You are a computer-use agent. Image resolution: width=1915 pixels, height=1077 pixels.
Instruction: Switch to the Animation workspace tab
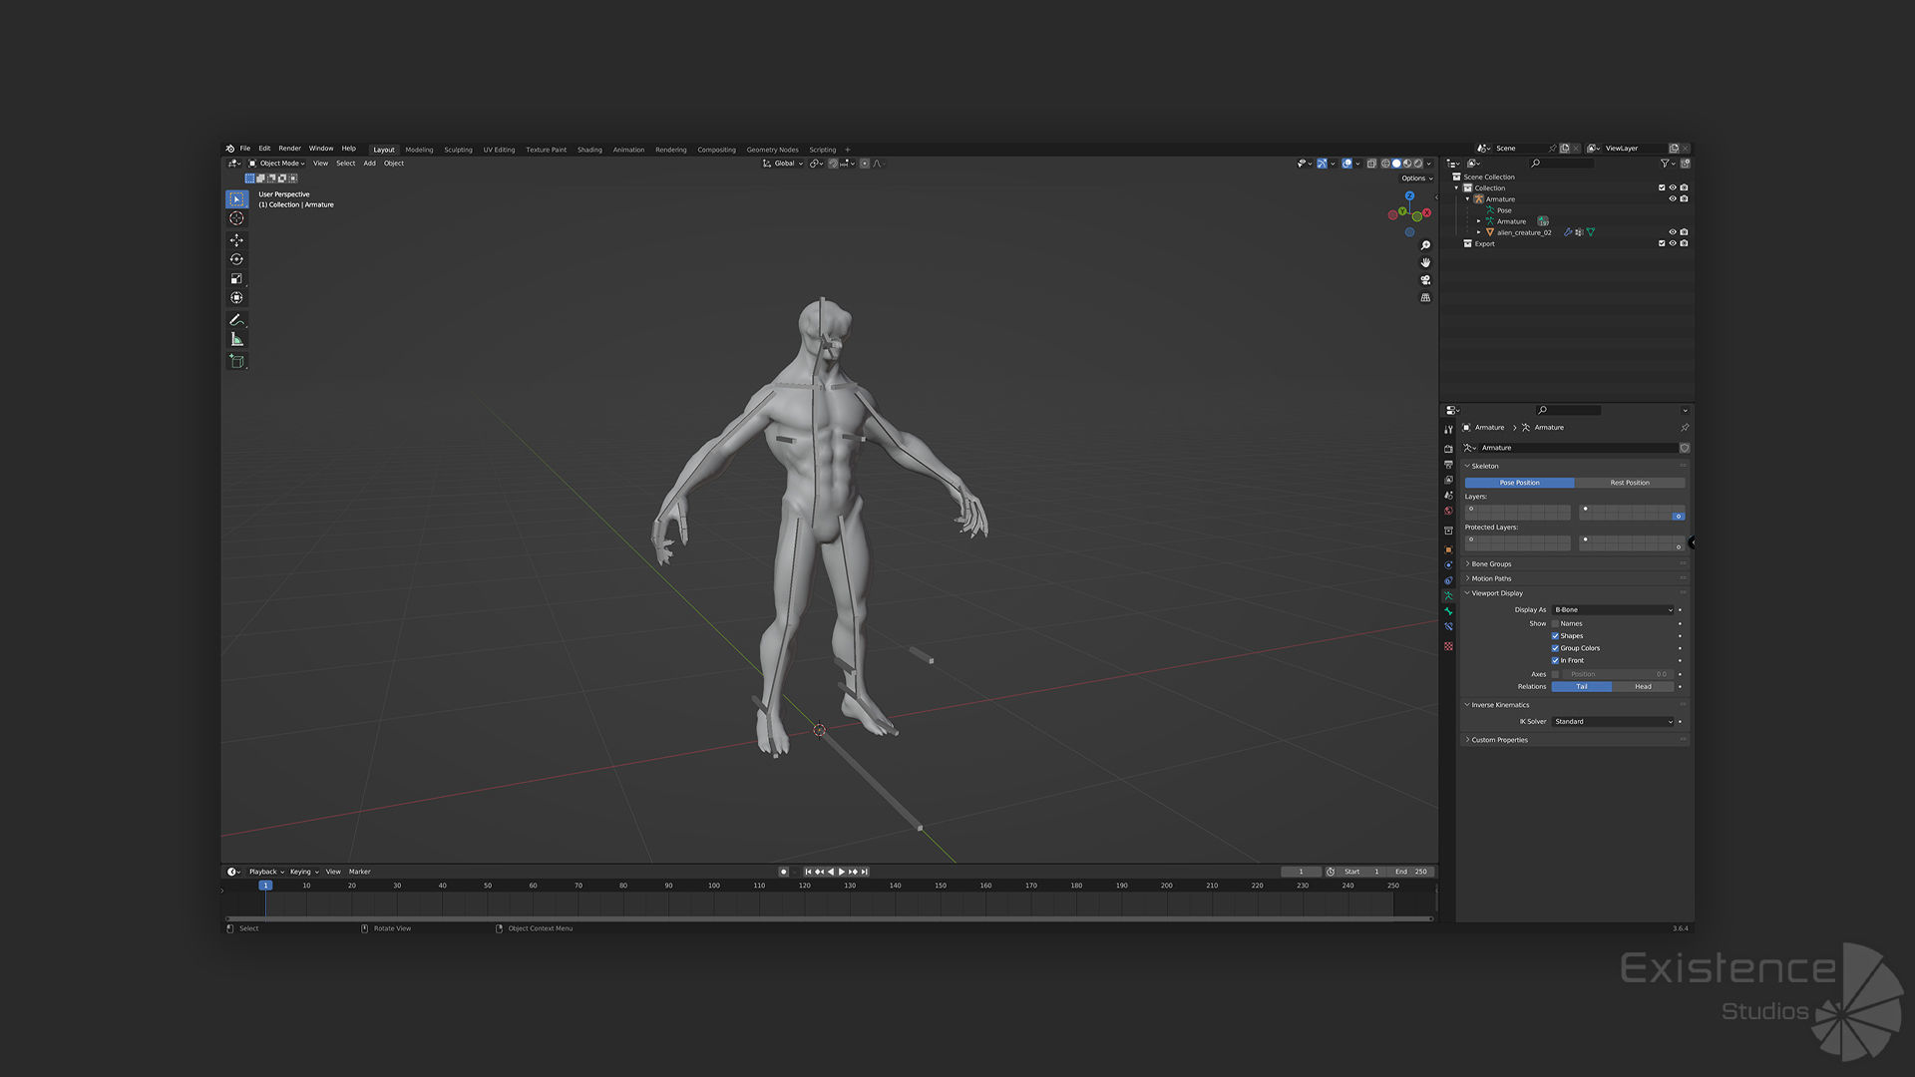[x=628, y=150]
